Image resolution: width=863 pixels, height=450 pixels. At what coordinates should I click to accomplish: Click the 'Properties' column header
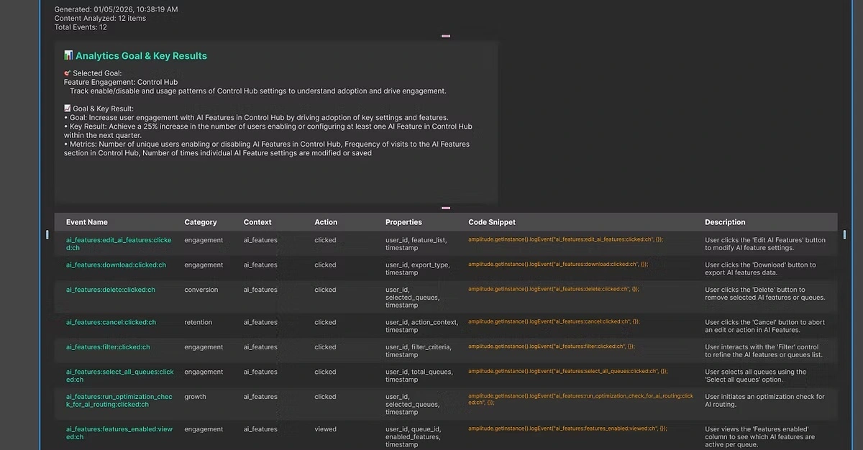[x=403, y=222]
